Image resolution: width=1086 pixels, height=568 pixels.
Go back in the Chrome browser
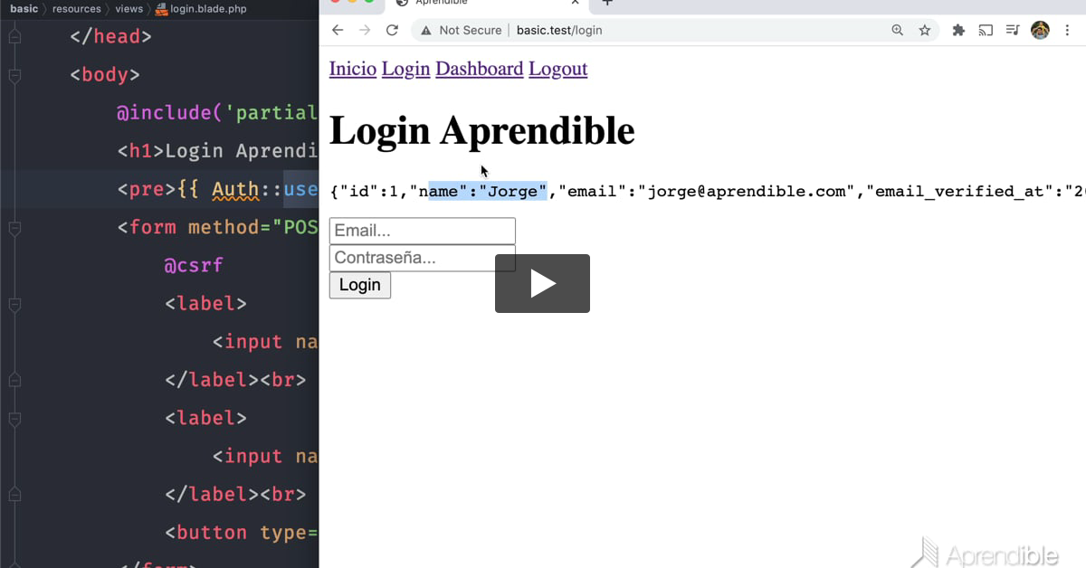coord(338,30)
